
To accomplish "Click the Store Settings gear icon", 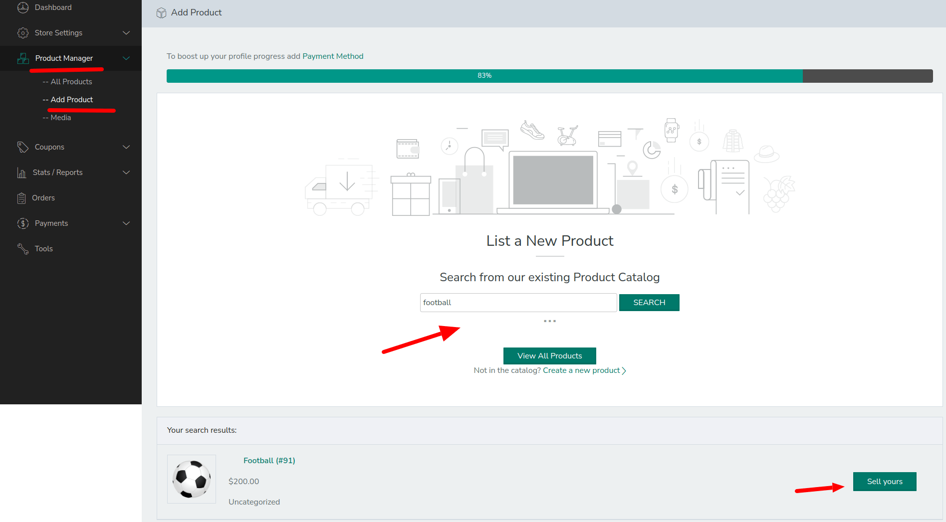I will click(23, 33).
